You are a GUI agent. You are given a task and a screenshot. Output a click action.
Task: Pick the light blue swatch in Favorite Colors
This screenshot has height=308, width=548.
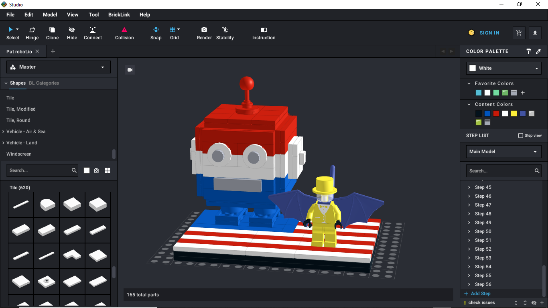click(479, 93)
